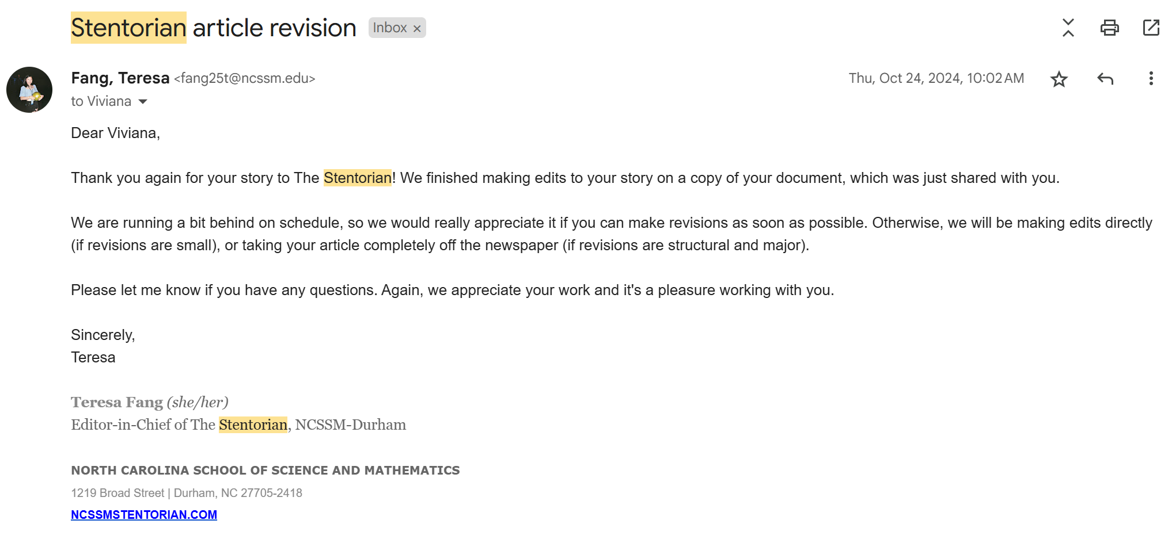Click the sender name "Fang, Teresa"

[120, 78]
